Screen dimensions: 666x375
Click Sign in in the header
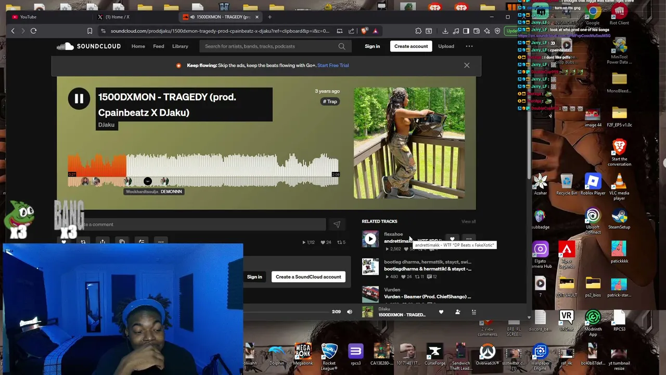[372, 46]
